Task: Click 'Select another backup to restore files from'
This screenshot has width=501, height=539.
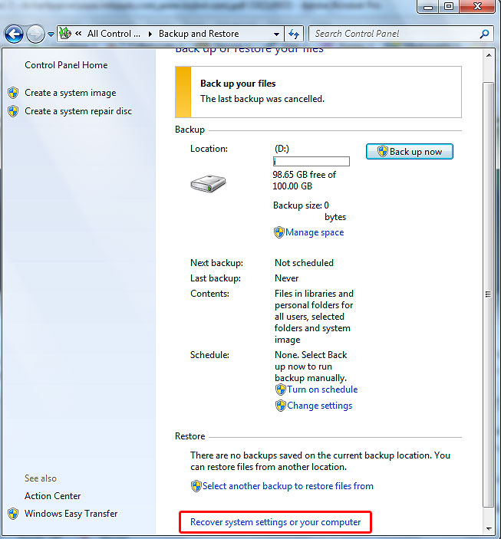Action: (288, 486)
